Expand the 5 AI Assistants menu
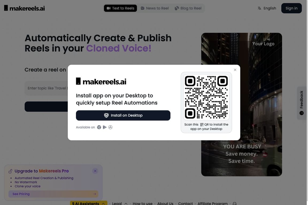The width and height of the screenshot is (308, 205). (x=88, y=203)
